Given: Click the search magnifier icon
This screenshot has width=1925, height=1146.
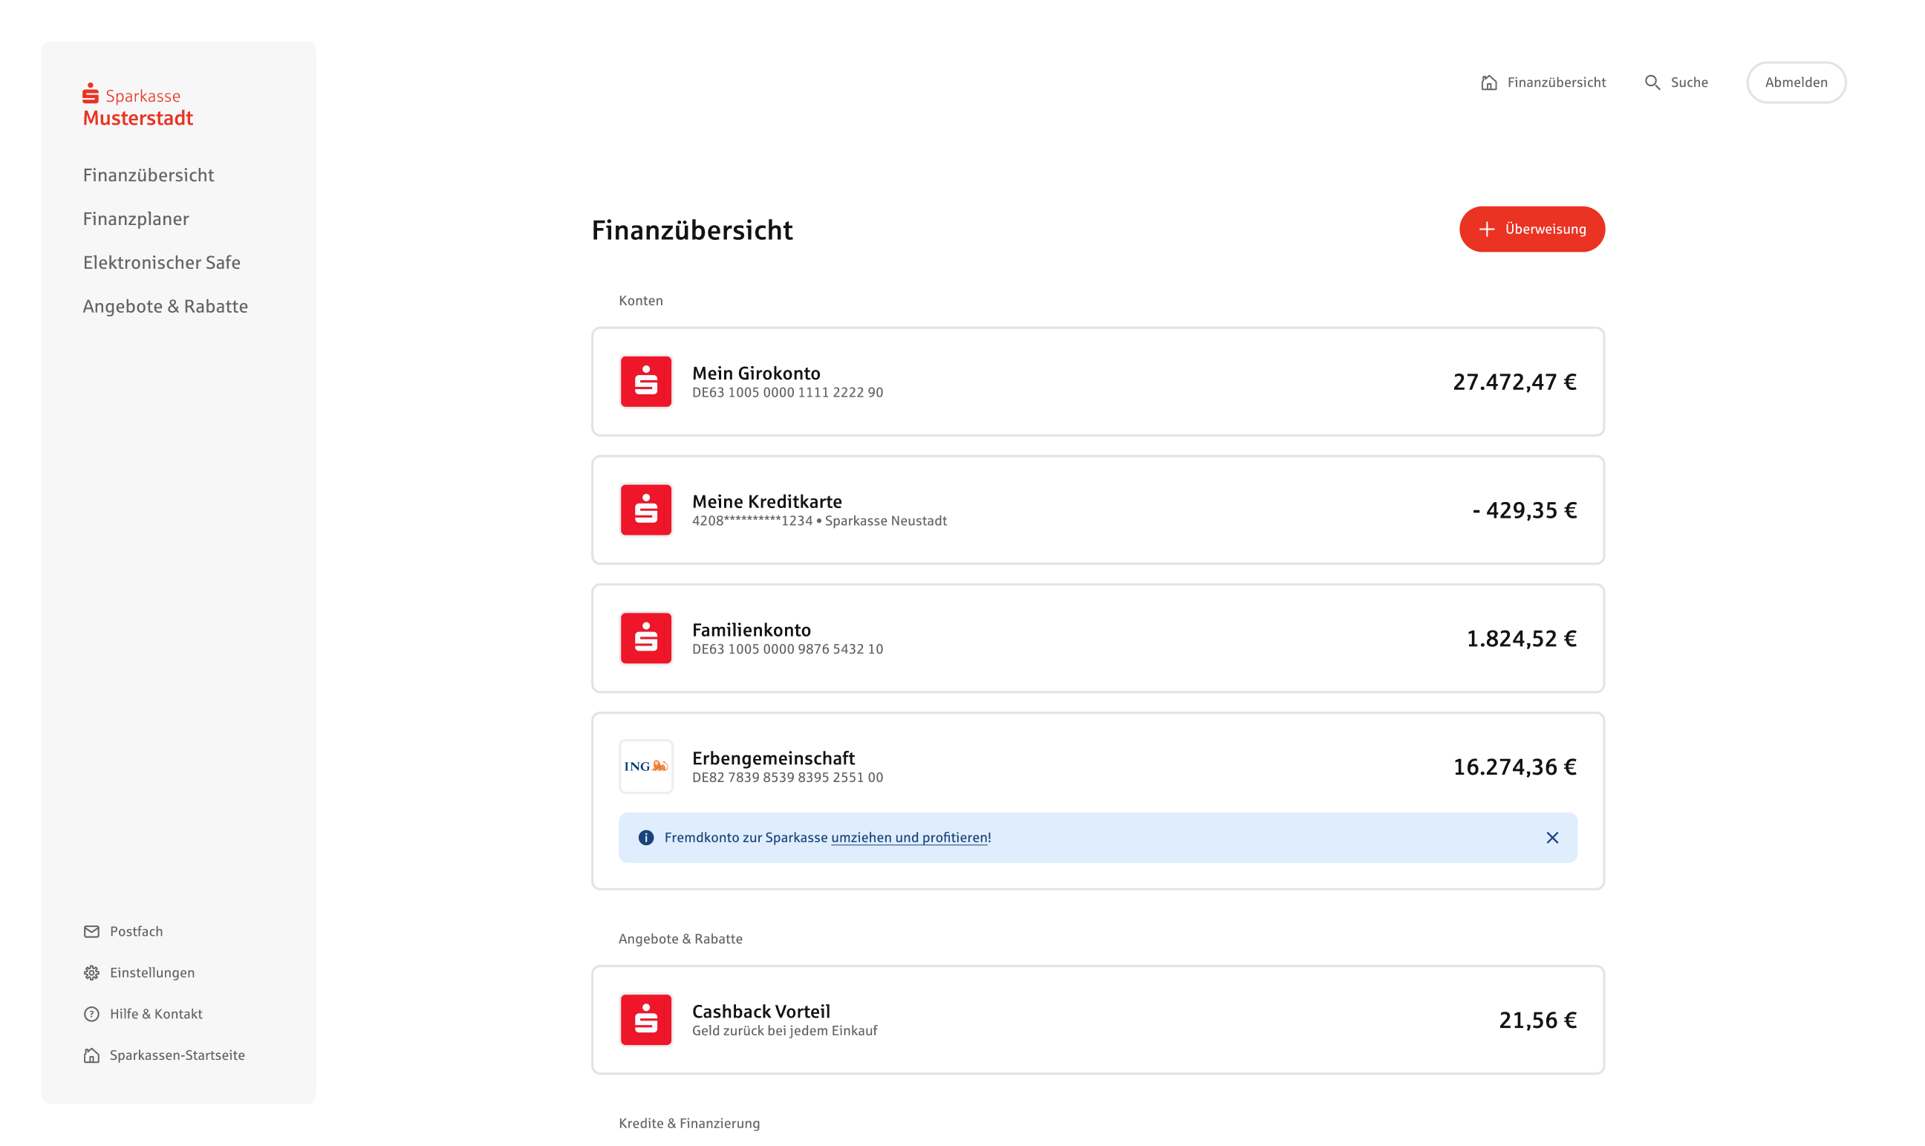Looking at the screenshot, I should (x=1652, y=82).
